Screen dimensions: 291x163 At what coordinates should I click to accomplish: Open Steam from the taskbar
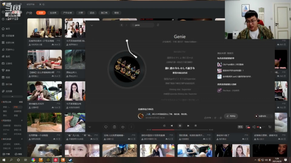point(70,160)
